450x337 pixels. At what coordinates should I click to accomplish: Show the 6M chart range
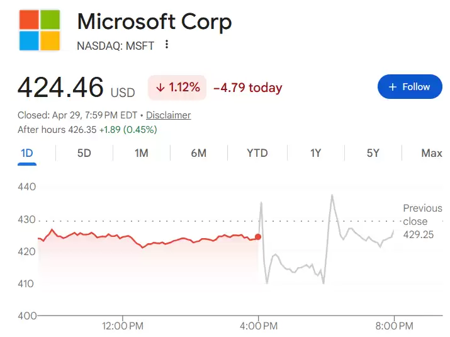click(x=199, y=153)
